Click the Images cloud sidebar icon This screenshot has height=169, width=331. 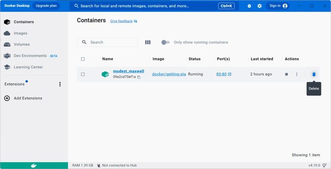click(x=7, y=33)
